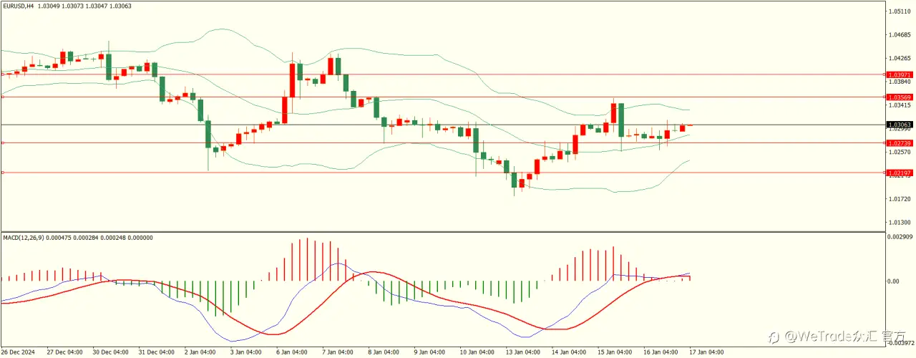Click the 1.04265 price axis value
Viewport: 916px width, 358px height.
[900, 58]
